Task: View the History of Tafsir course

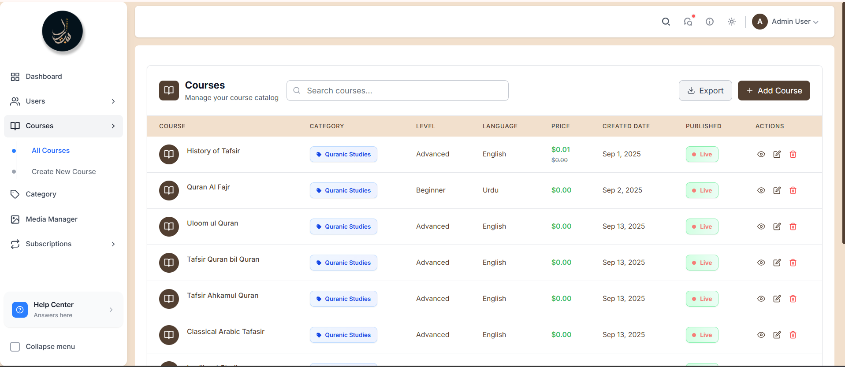Action: 761,154
